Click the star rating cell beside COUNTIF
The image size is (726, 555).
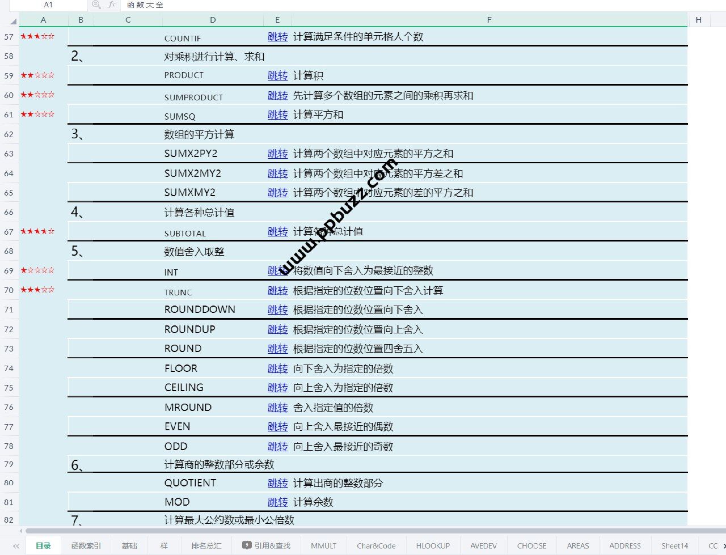(x=43, y=36)
